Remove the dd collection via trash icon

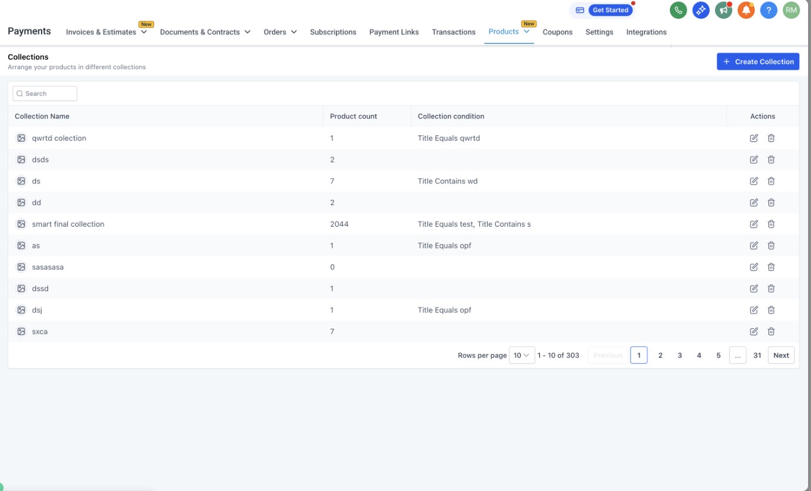click(x=771, y=203)
